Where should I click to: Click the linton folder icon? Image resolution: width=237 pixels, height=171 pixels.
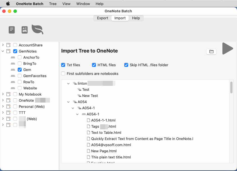click(x=75, y=83)
